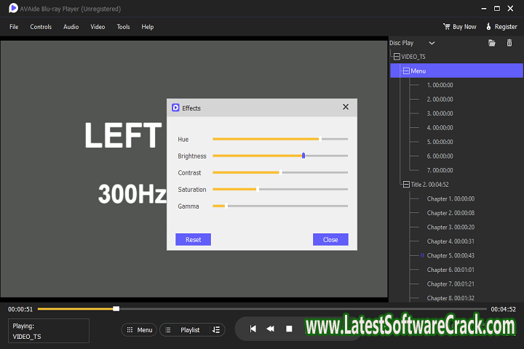Maximize the AVAide player window
Screen dimensions: 524x349
(x=497, y=9)
